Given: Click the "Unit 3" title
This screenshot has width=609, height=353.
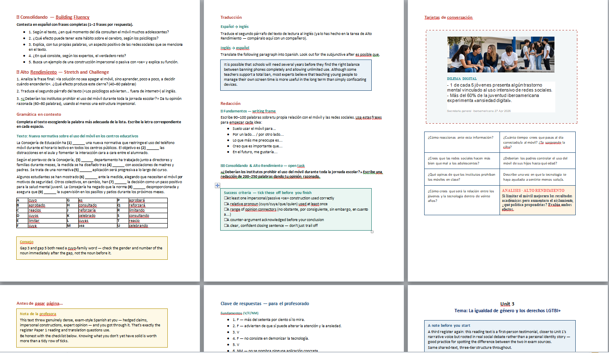Looking at the screenshot, I should point(507,304).
